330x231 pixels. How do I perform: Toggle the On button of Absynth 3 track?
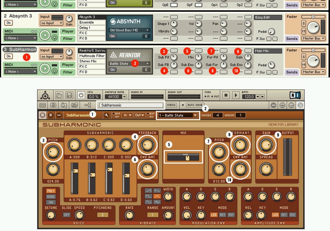pyautogui.click(x=8, y=23)
